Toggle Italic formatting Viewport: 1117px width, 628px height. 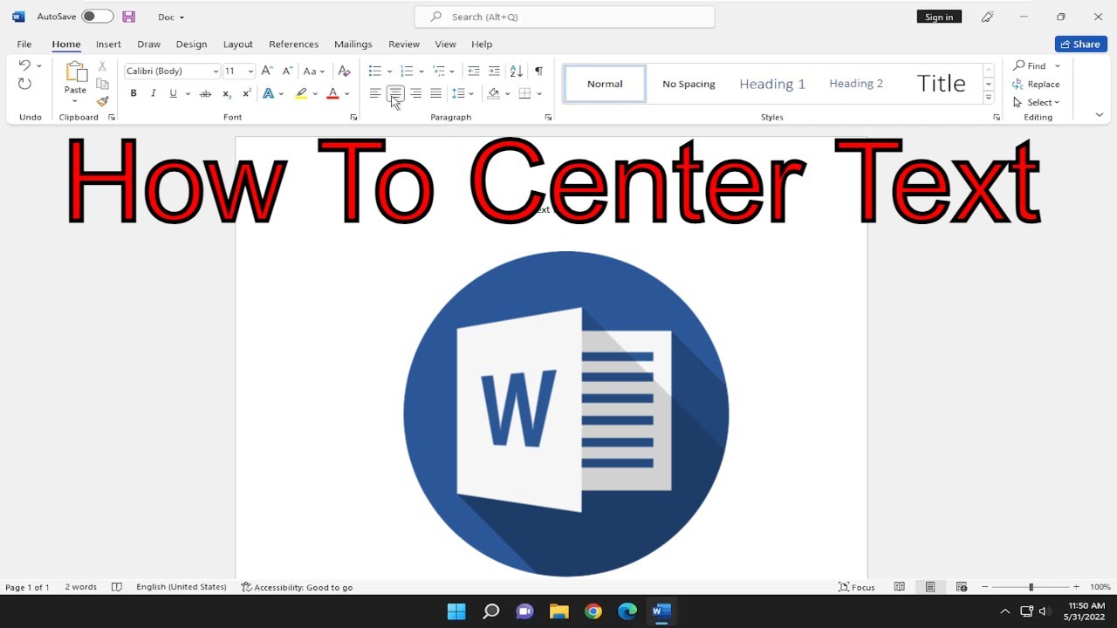[x=154, y=93]
